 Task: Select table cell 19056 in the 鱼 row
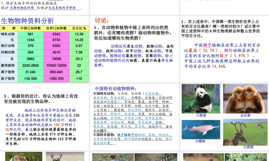tap(56, 59)
